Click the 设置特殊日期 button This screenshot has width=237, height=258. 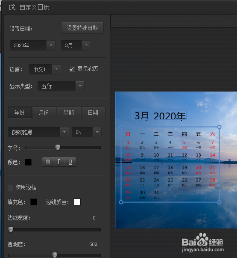(x=82, y=28)
